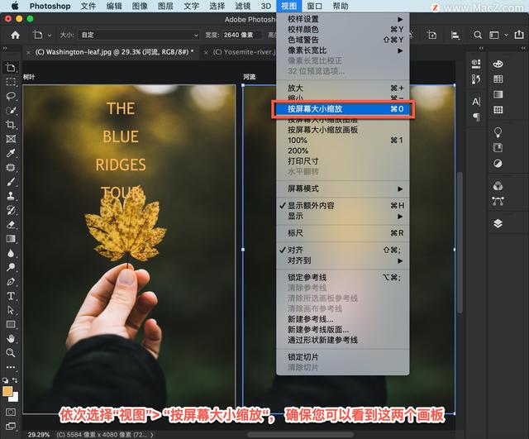Screen dimensions: 529x439
Task: Open the Apple menu
Action: [15, 6]
